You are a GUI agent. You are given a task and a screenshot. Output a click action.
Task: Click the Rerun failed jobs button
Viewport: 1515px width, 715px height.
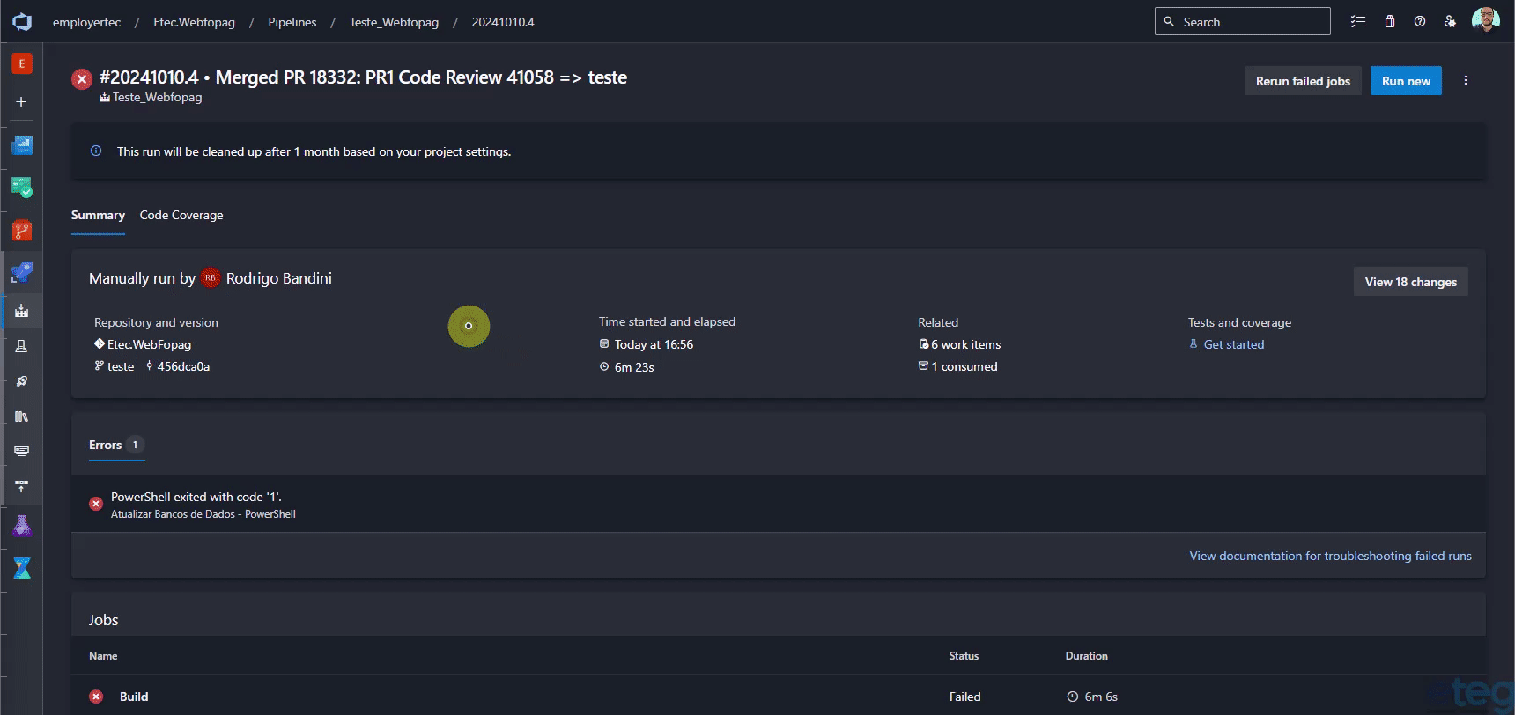(1303, 81)
